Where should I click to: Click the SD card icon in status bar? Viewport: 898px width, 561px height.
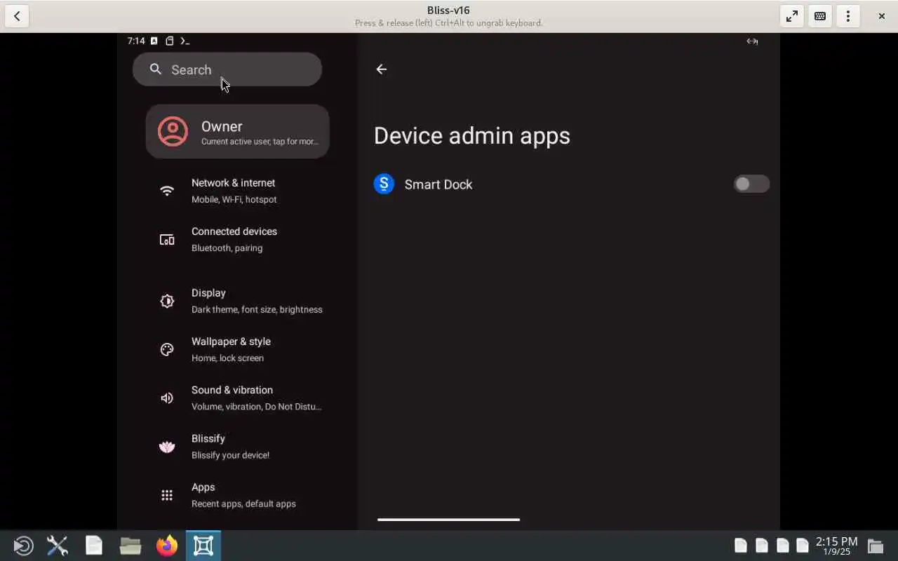[170, 41]
